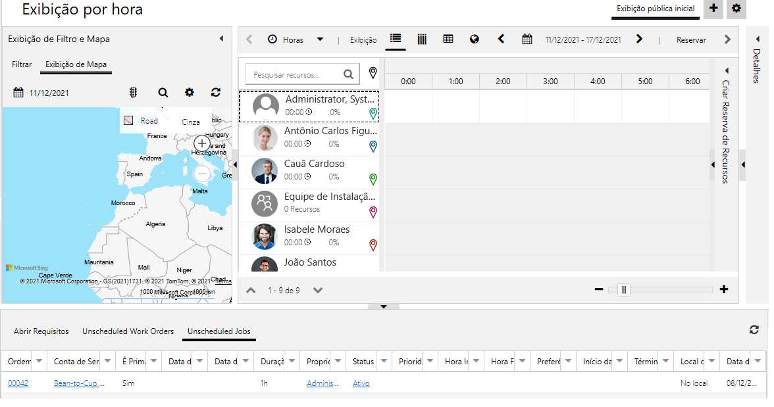
Task: Click location pin next to resource search
Action: [x=373, y=73]
